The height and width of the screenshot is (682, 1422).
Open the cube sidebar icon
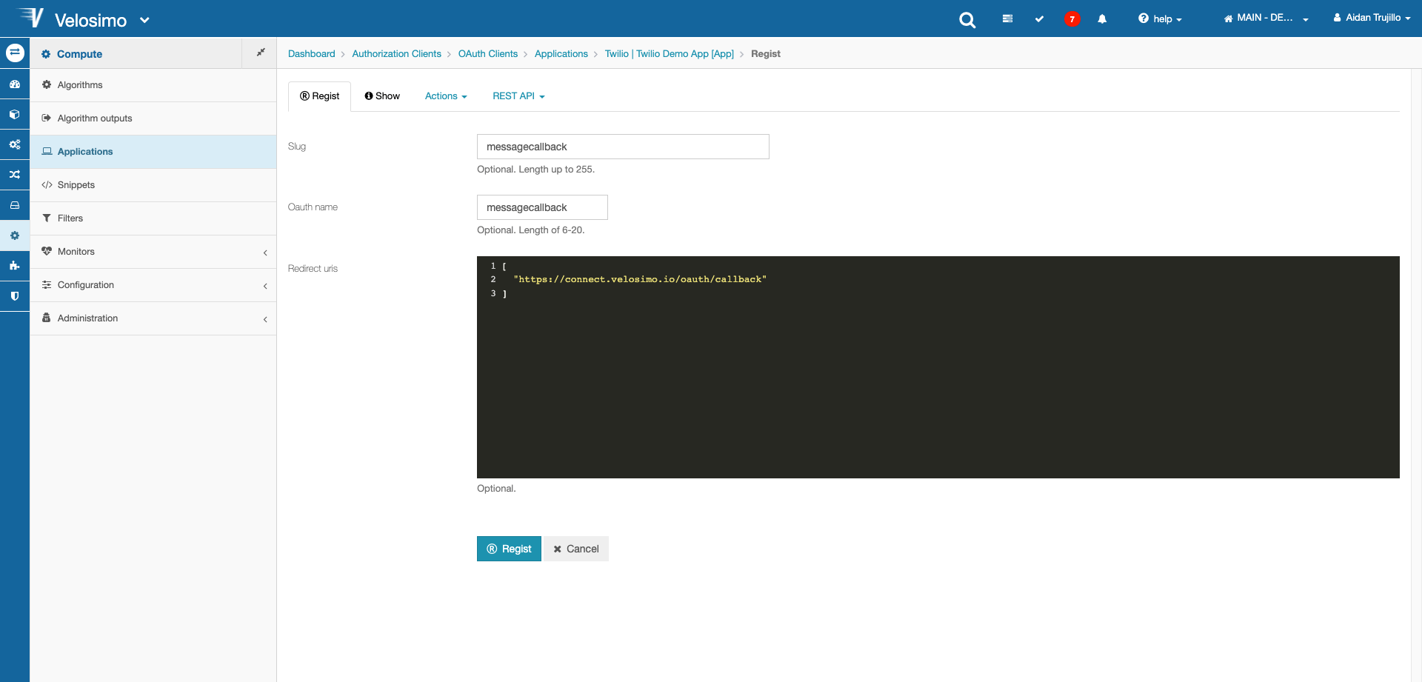[x=15, y=115]
